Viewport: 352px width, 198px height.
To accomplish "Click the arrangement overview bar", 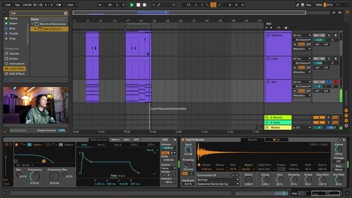I will [189, 13].
